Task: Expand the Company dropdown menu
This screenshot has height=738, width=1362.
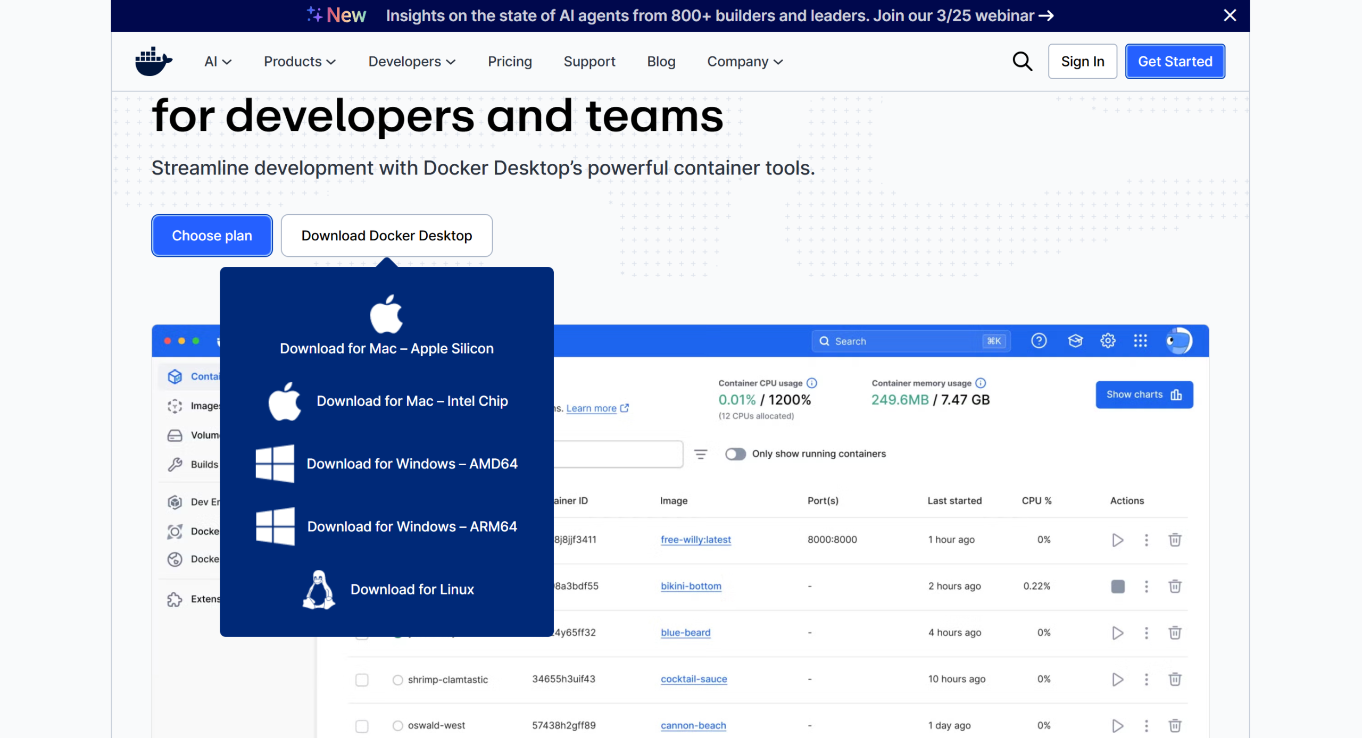Action: point(744,62)
